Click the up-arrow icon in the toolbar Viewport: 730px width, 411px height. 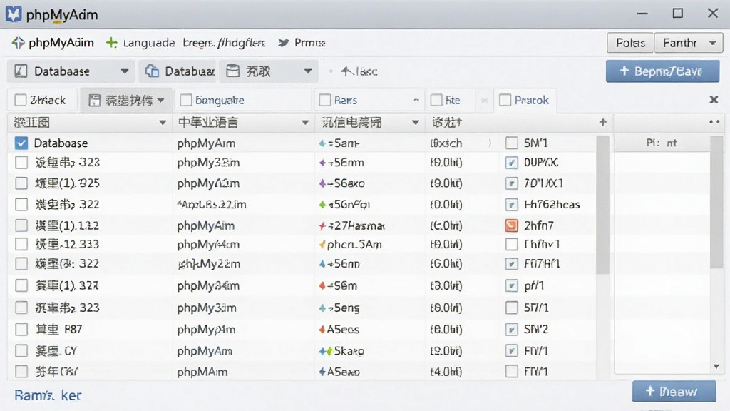pyautogui.click(x=347, y=71)
